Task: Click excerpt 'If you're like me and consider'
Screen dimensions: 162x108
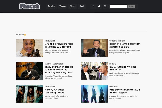Action: [x=123, y=97]
